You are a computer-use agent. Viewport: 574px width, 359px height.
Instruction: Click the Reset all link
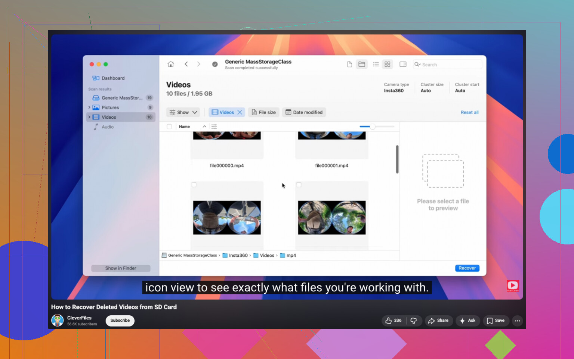469,112
